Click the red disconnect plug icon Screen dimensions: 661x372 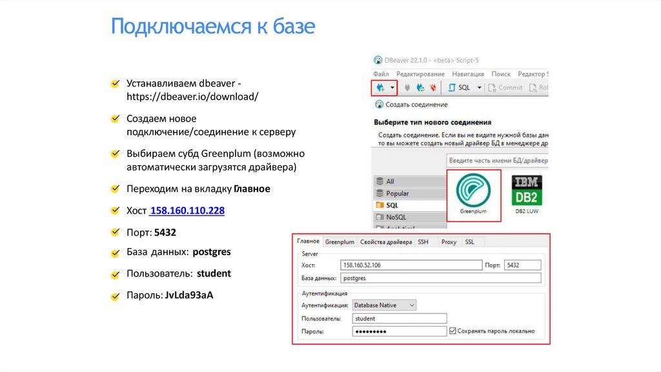coord(433,87)
